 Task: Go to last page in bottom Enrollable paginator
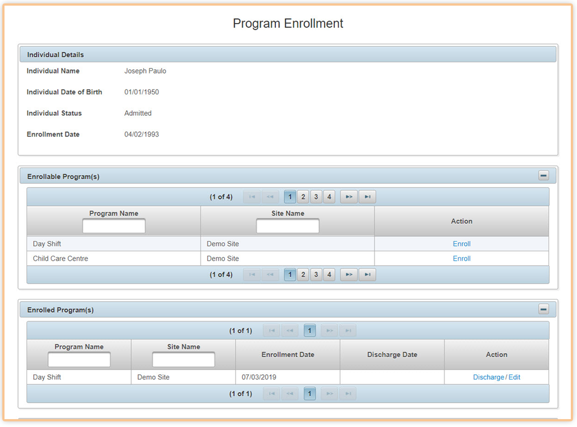point(367,274)
